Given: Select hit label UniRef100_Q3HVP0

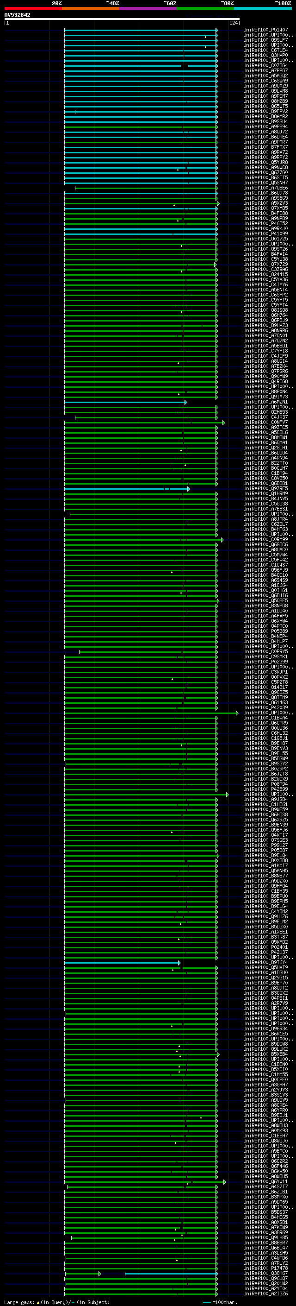Looking at the screenshot, I should [265, 55].
